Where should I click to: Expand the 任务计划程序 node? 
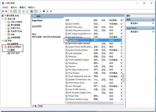click(x=6, y=22)
